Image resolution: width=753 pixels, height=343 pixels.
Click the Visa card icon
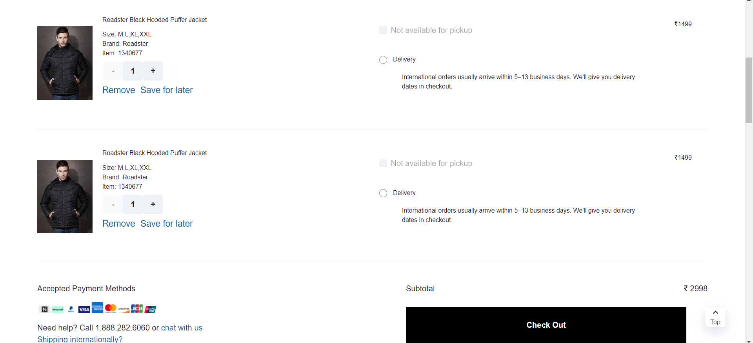point(84,309)
